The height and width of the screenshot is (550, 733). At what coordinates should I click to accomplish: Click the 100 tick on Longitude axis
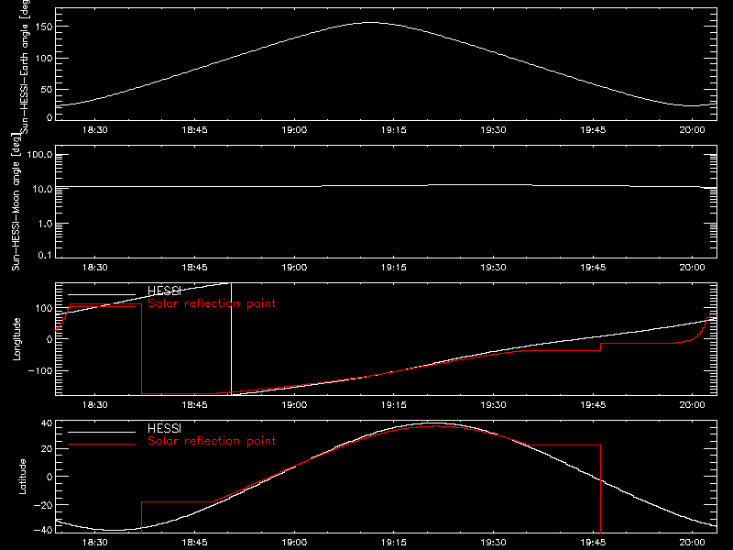pos(43,308)
